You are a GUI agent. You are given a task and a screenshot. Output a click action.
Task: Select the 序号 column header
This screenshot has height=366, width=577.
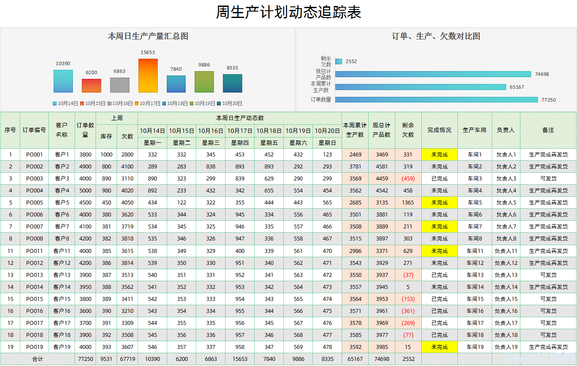[10, 130]
